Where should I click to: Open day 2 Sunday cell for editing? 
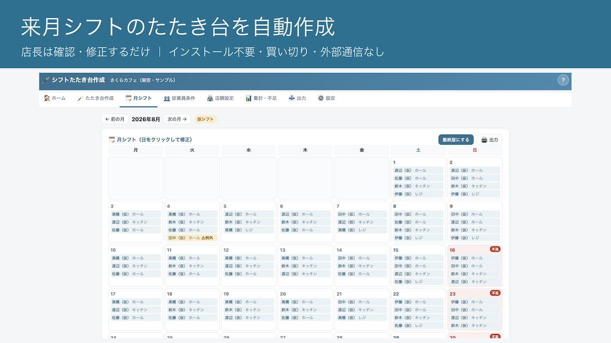(x=475, y=178)
